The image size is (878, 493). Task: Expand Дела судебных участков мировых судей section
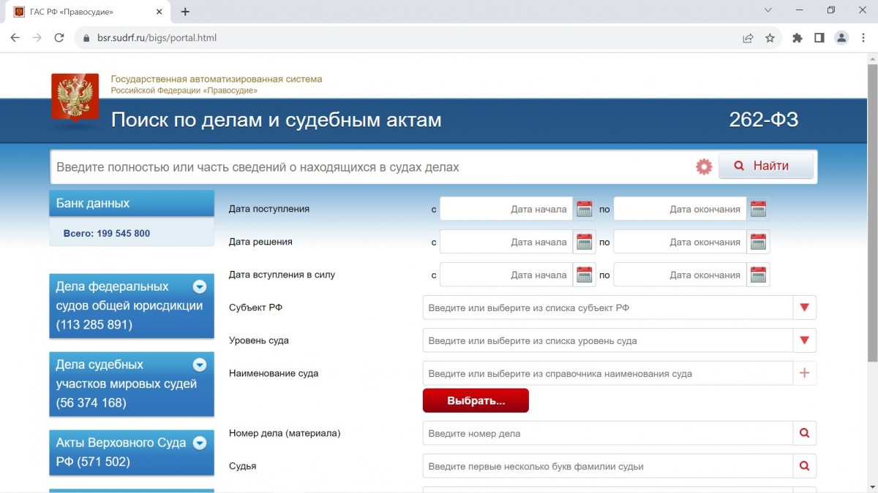[x=199, y=365]
